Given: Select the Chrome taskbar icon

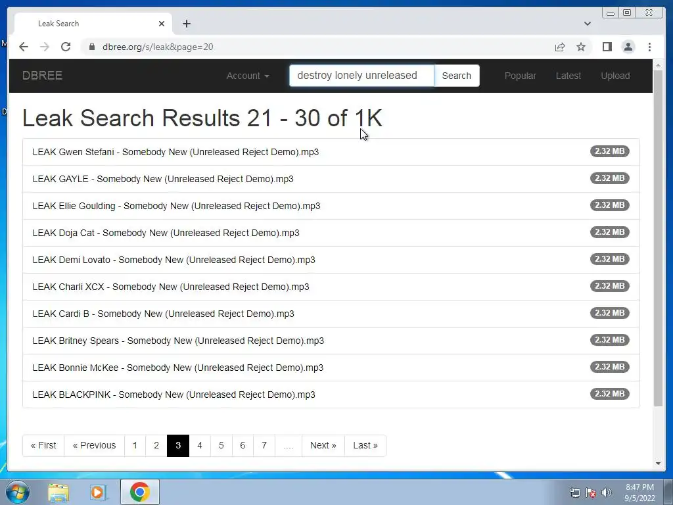Looking at the screenshot, I should (139, 492).
